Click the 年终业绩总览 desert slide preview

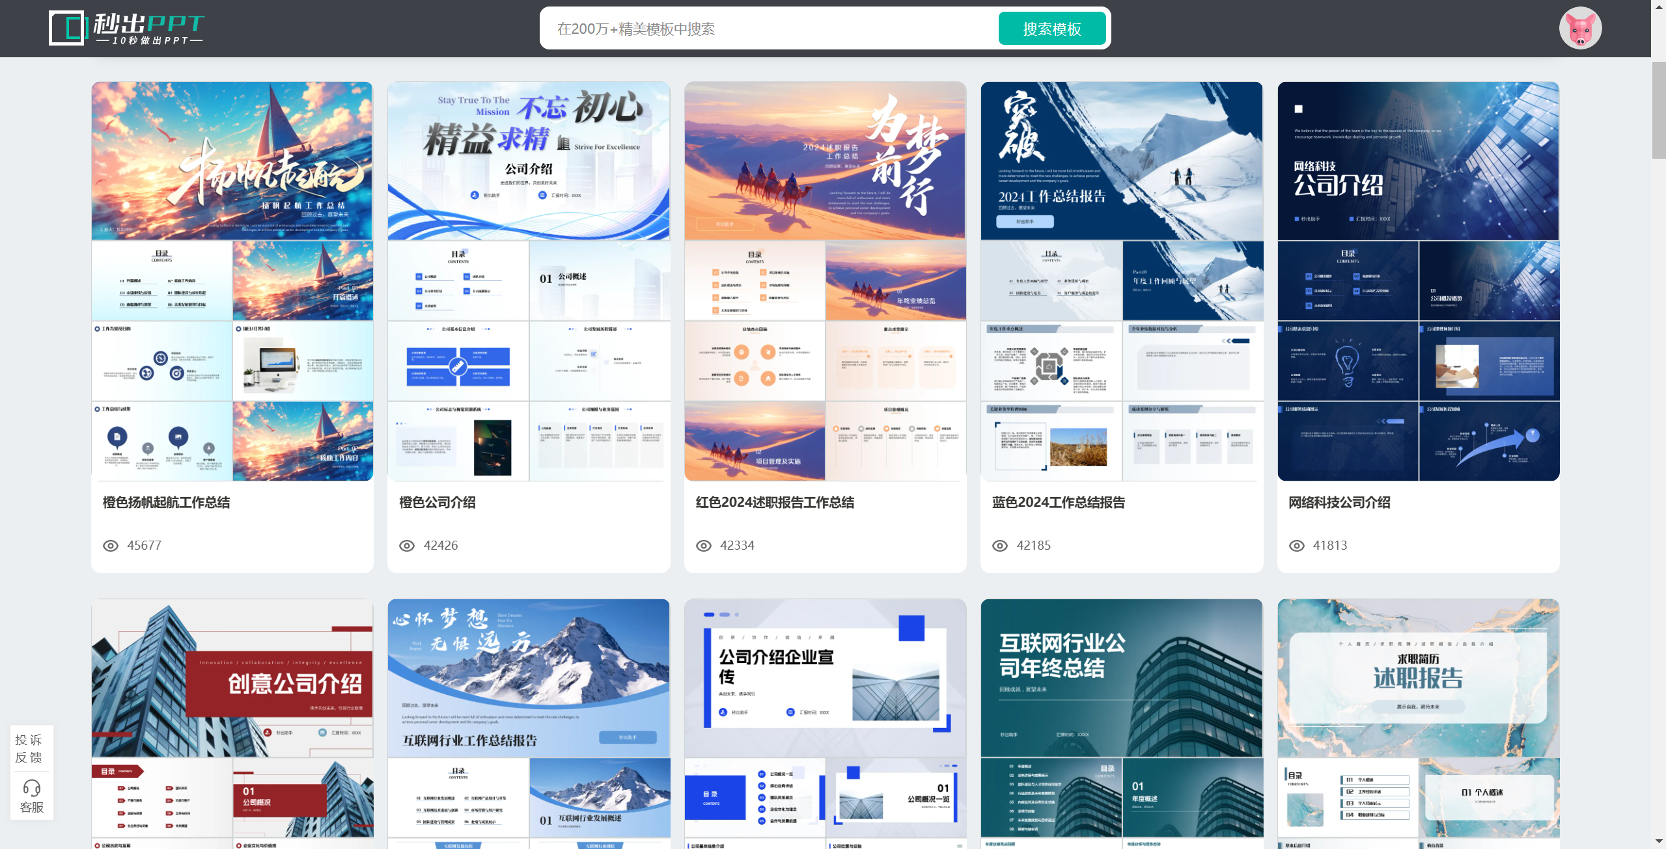click(x=896, y=280)
